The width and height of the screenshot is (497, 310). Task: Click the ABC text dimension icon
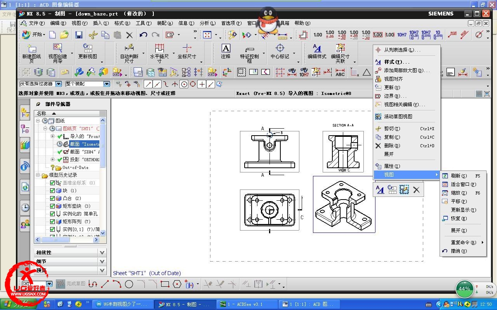coord(340,72)
